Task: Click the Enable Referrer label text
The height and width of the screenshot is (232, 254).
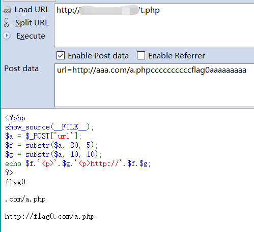Action: (x=177, y=56)
